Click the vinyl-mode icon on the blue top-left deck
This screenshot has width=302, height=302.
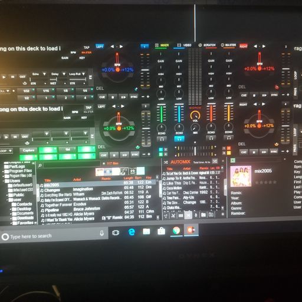[x=136, y=89]
